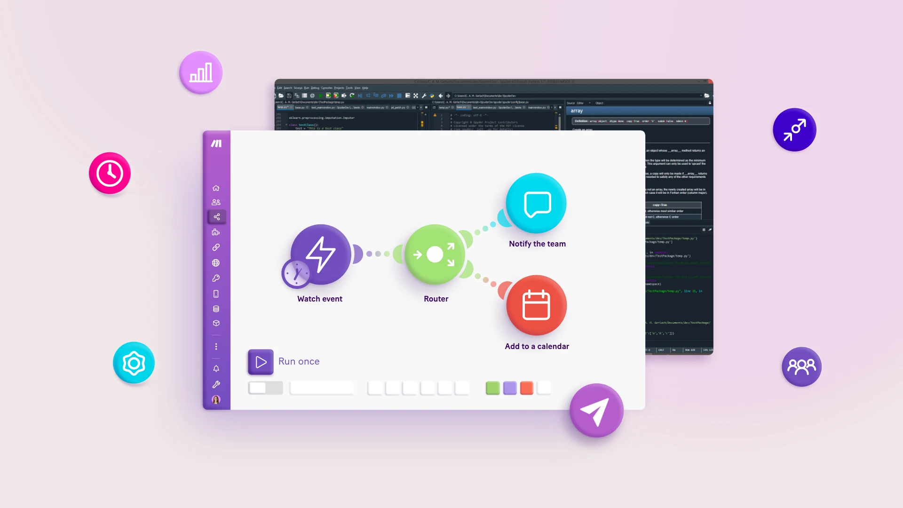The image size is (903, 508).
Task: Open the integrations plugin panel icon
Action: tap(216, 232)
